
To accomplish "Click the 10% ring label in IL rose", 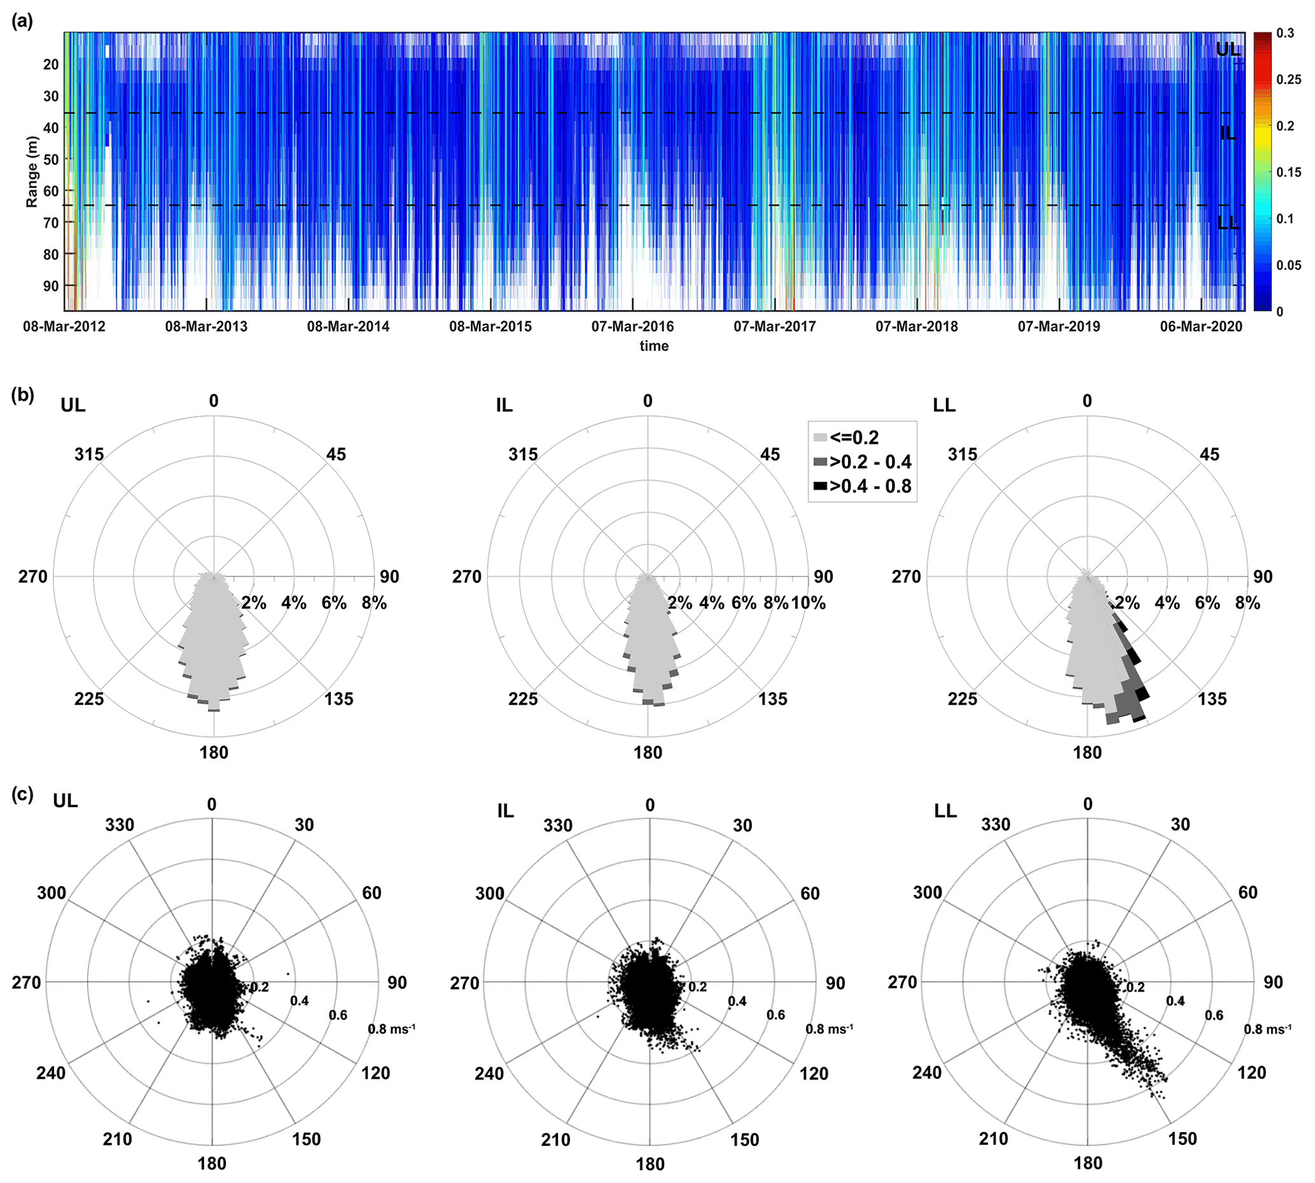I will click(809, 603).
